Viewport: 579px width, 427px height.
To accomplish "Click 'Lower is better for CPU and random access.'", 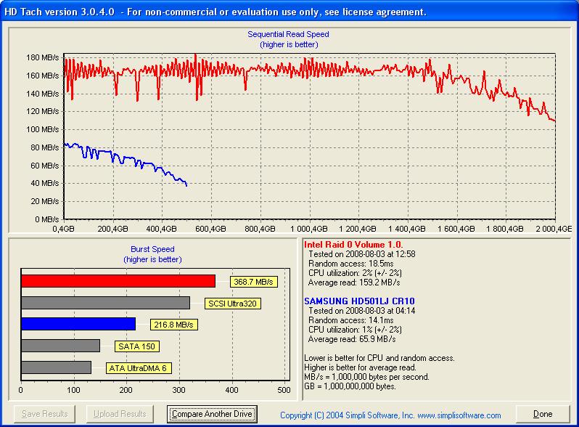I will (379, 358).
